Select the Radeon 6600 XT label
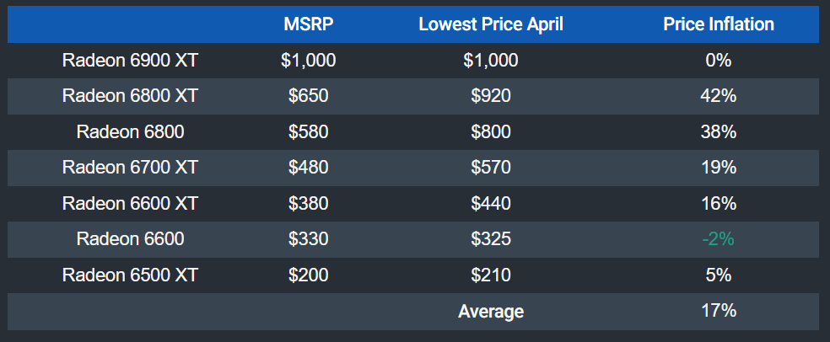This screenshot has width=830, height=342. pos(130,204)
